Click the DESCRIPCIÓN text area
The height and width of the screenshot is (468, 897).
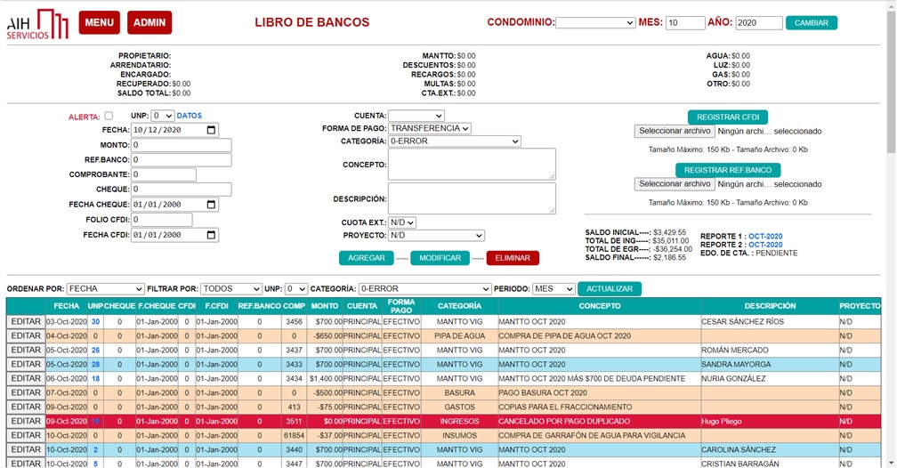pos(472,198)
